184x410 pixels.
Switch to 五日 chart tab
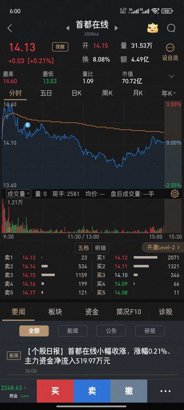(x=46, y=93)
